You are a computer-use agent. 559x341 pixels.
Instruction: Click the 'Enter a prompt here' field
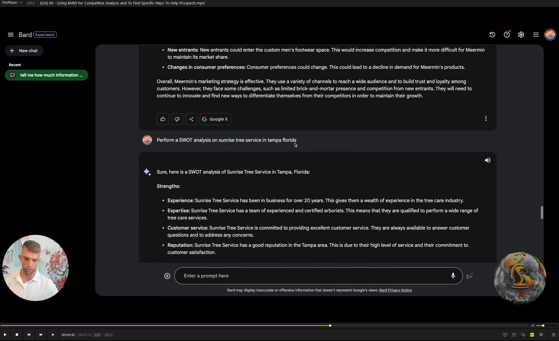[312, 276]
